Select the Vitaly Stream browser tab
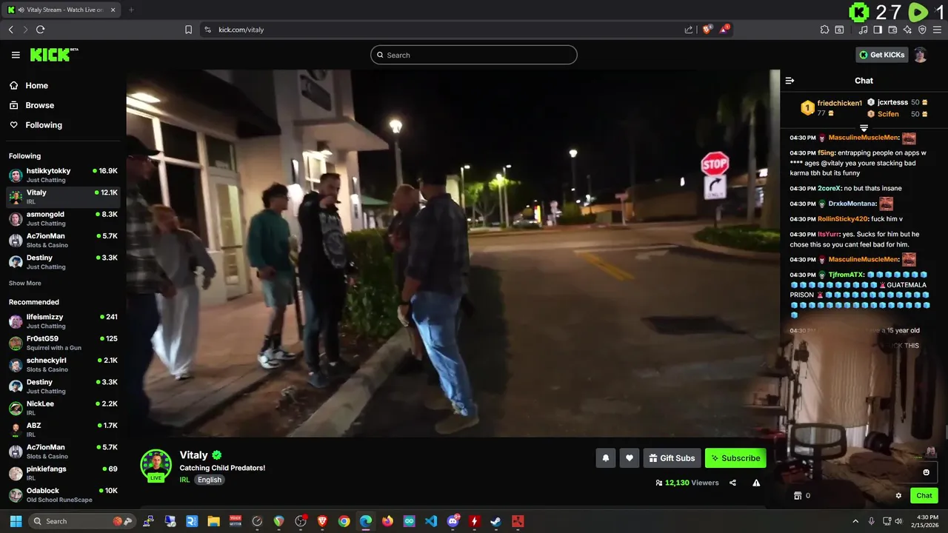This screenshot has height=533, width=948. [62, 10]
